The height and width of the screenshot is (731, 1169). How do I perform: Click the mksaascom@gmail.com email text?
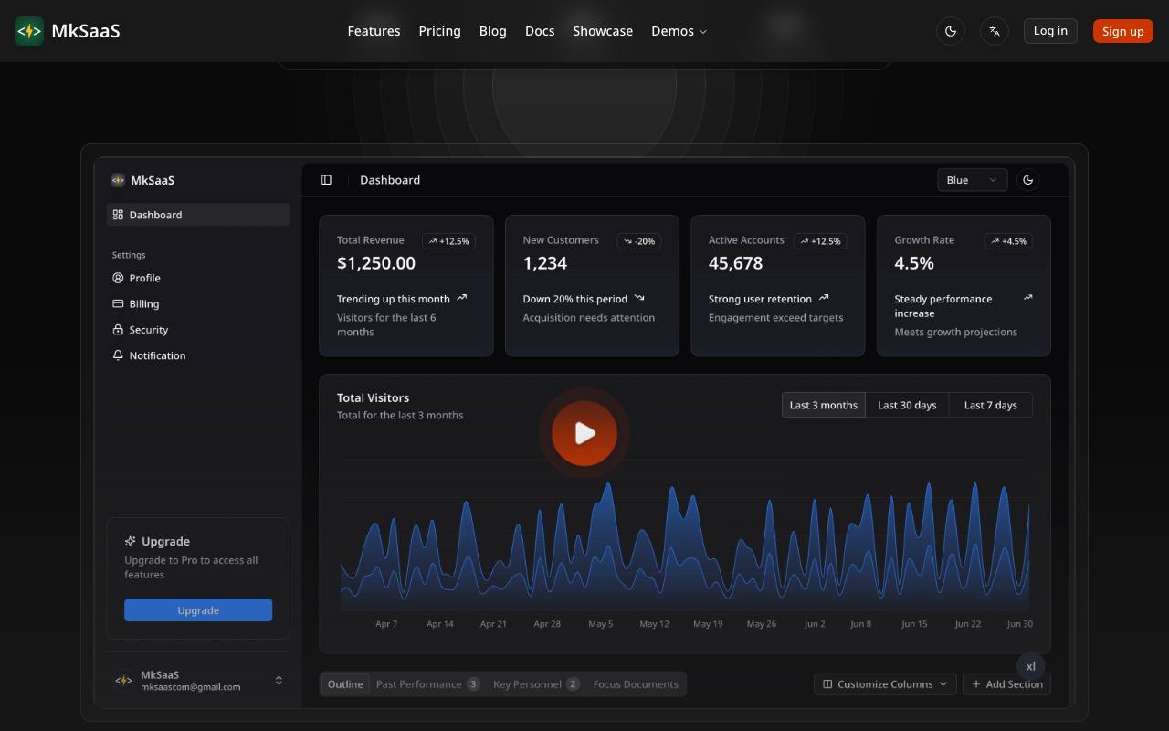[x=191, y=687]
